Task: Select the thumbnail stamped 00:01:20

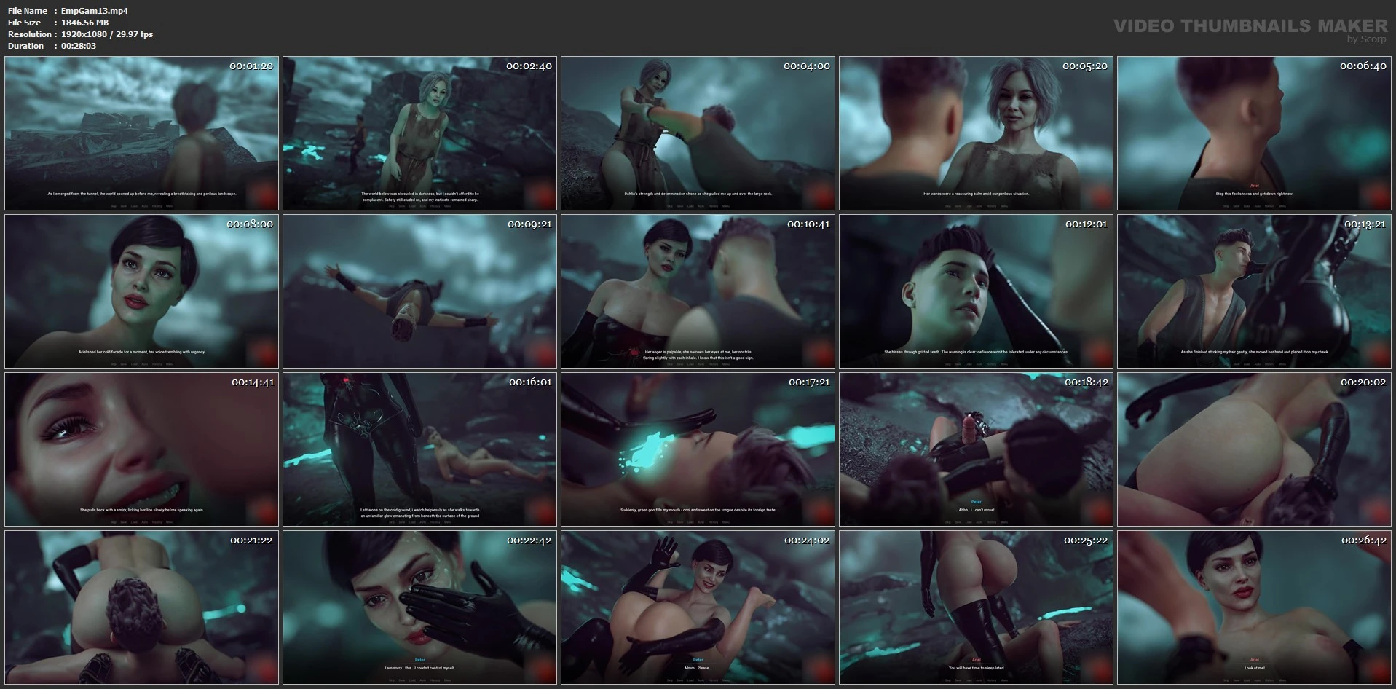Action: click(x=141, y=133)
